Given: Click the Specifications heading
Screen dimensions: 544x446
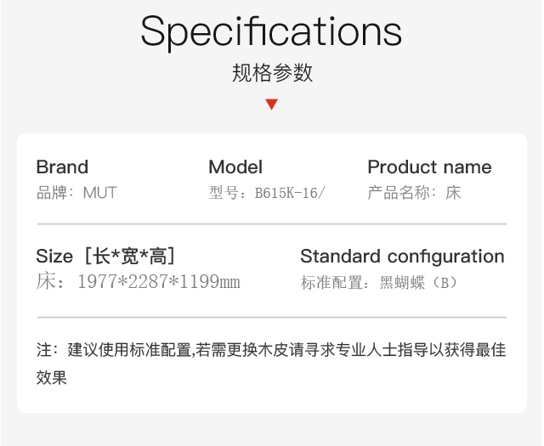Looking at the screenshot, I should point(271,32).
